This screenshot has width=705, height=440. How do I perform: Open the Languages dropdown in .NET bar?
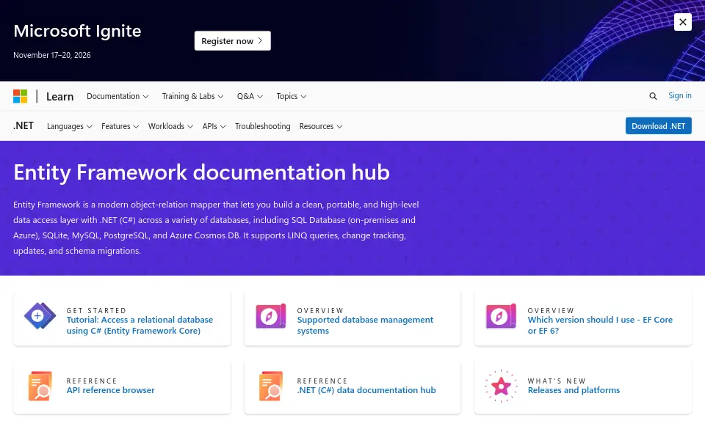click(x=70, y=126)
